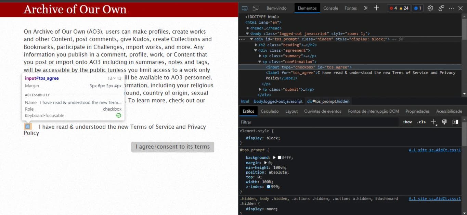This screenshot has height=215, width=467.
Task: Click A.1 site stylesheet link beside .hidden rule
Action: click(x=435, y=199)
